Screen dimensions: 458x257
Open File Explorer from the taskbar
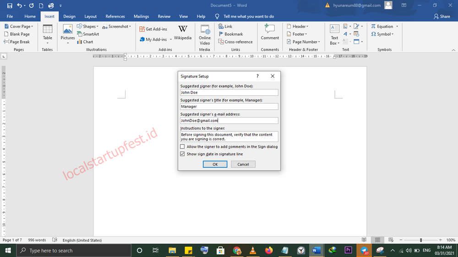172,250
